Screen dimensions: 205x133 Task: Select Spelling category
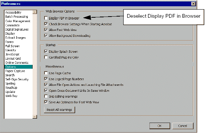pos(10,83)
